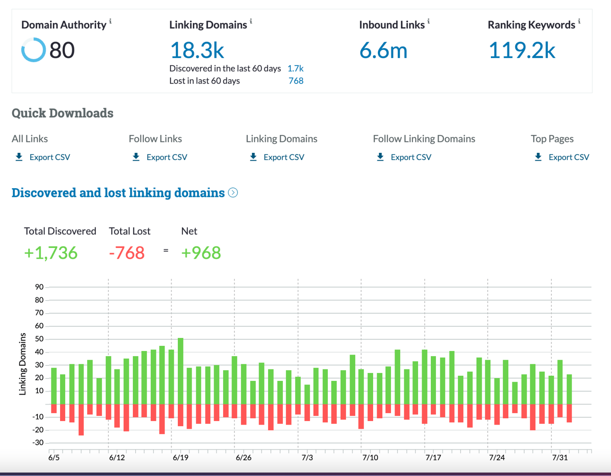Click the Ranking Keywords info icon
The image size is (611, 476).
pyautogui.click(x=579, y=22)
